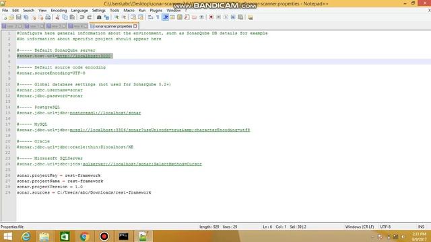Click the Paste toolbar icon
This screenshot has width=431, height=242.
(x=72, y=17)
